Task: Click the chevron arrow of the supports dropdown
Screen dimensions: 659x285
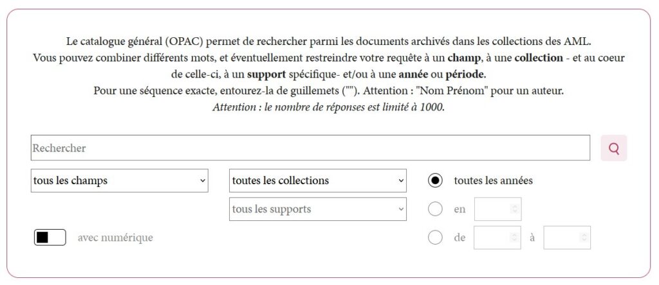Action: [401, 209]
